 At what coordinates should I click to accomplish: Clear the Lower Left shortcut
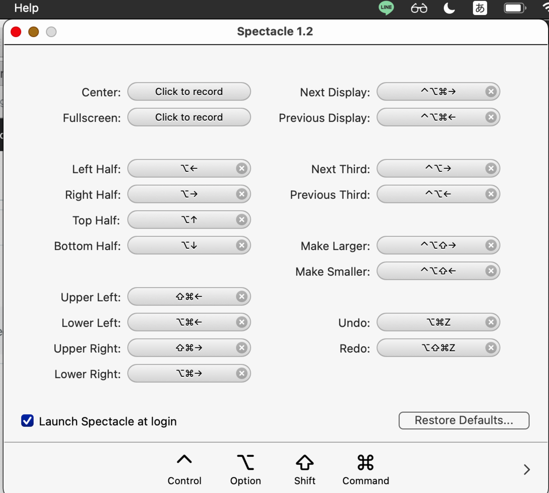point(242,322)
